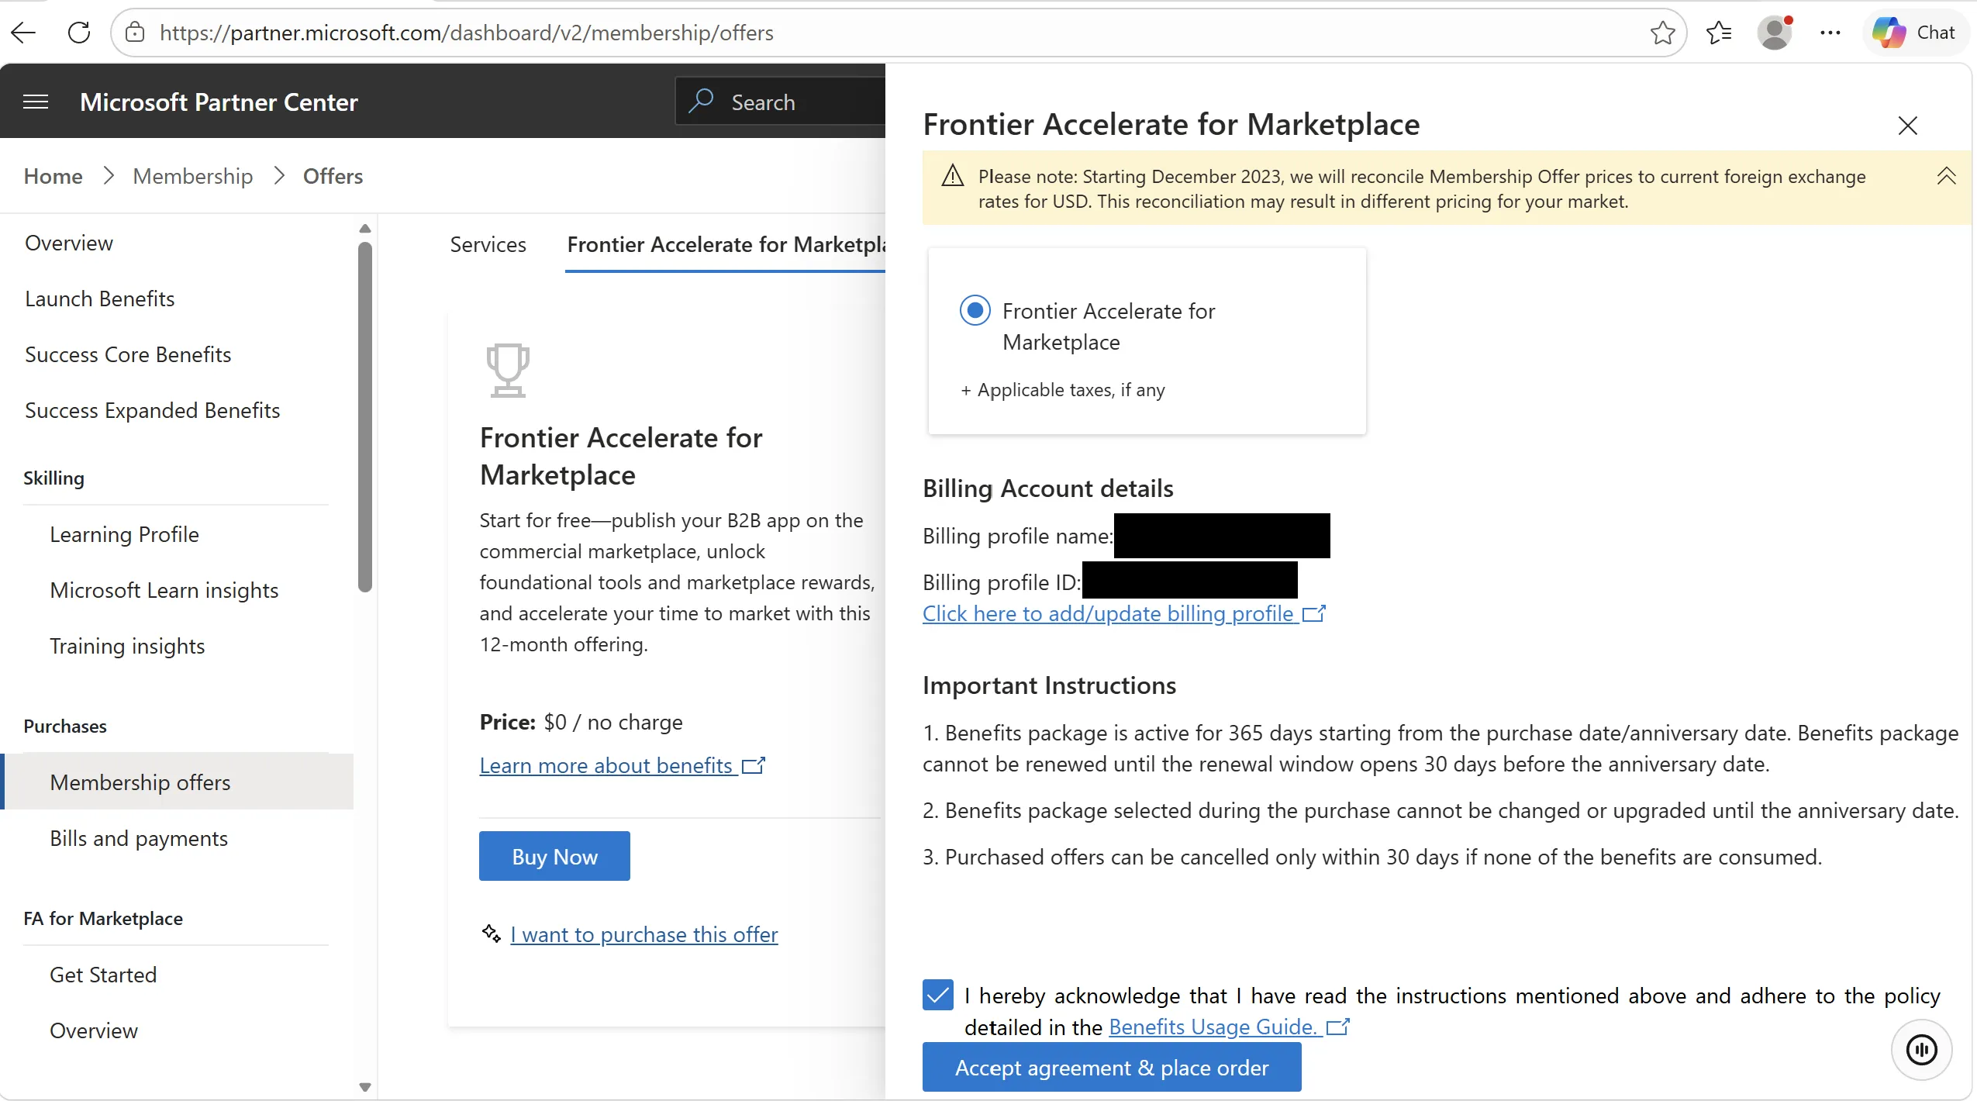1977x1101 pixels.
Task: Open site info lock icon in address bar
Action: tap(135, 33)
